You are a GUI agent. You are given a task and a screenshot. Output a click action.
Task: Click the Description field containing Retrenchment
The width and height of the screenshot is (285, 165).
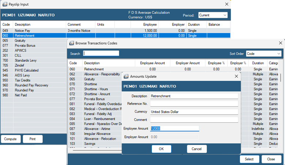194,96
